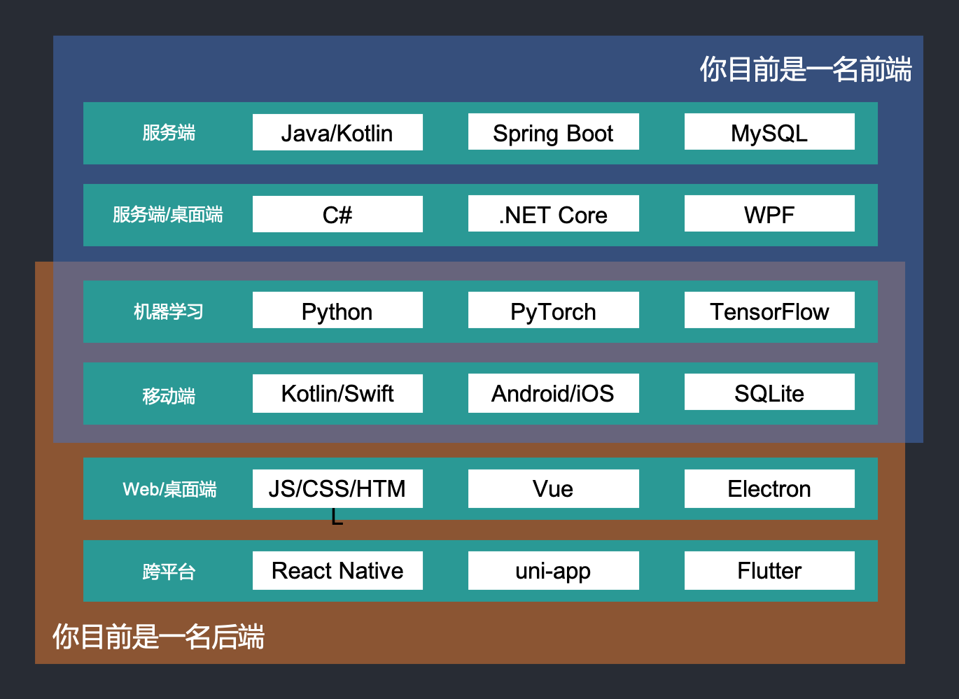Select the WPF box

tap(769, 214)
